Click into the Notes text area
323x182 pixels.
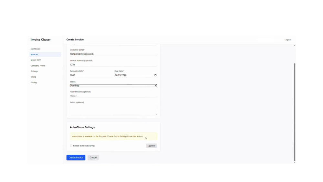[x=113, y=110]
